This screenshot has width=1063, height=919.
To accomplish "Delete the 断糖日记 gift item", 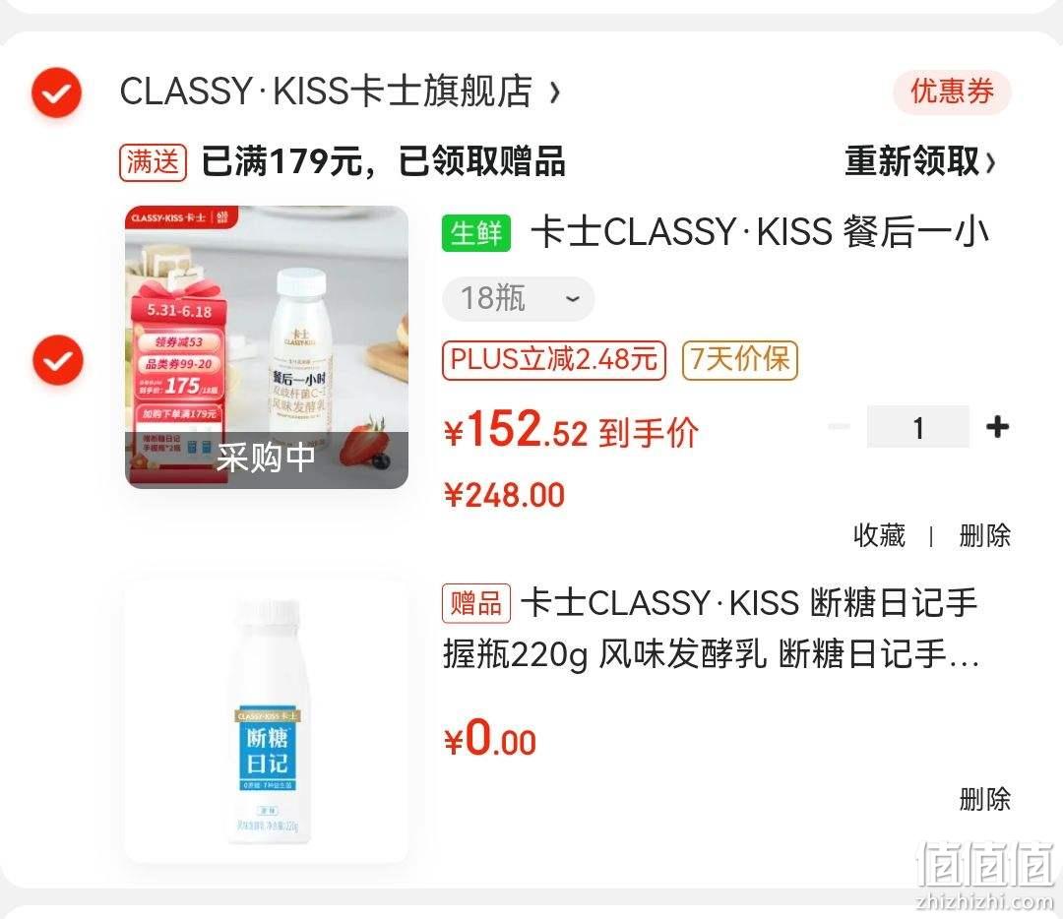I will [984, 799].
